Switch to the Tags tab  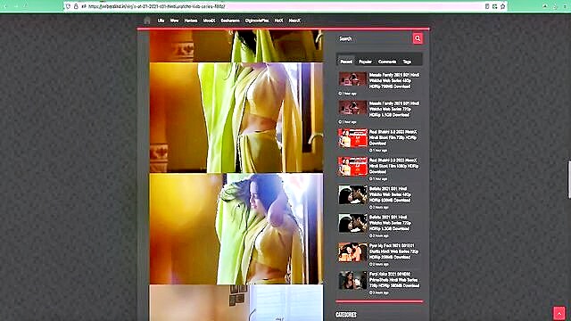point(407,62)
